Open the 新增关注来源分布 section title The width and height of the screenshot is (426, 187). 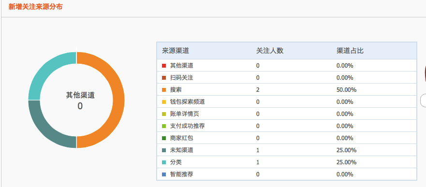pos(36,7)
